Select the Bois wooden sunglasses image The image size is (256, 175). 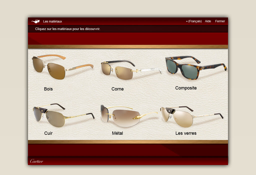(x=63, y=67)
